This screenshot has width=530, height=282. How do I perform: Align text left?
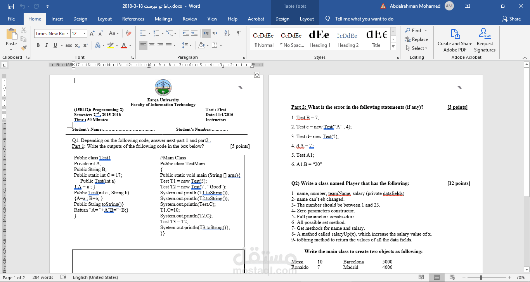click(x=143, y=45)
